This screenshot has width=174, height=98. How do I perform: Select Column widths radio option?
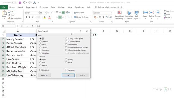66,44
